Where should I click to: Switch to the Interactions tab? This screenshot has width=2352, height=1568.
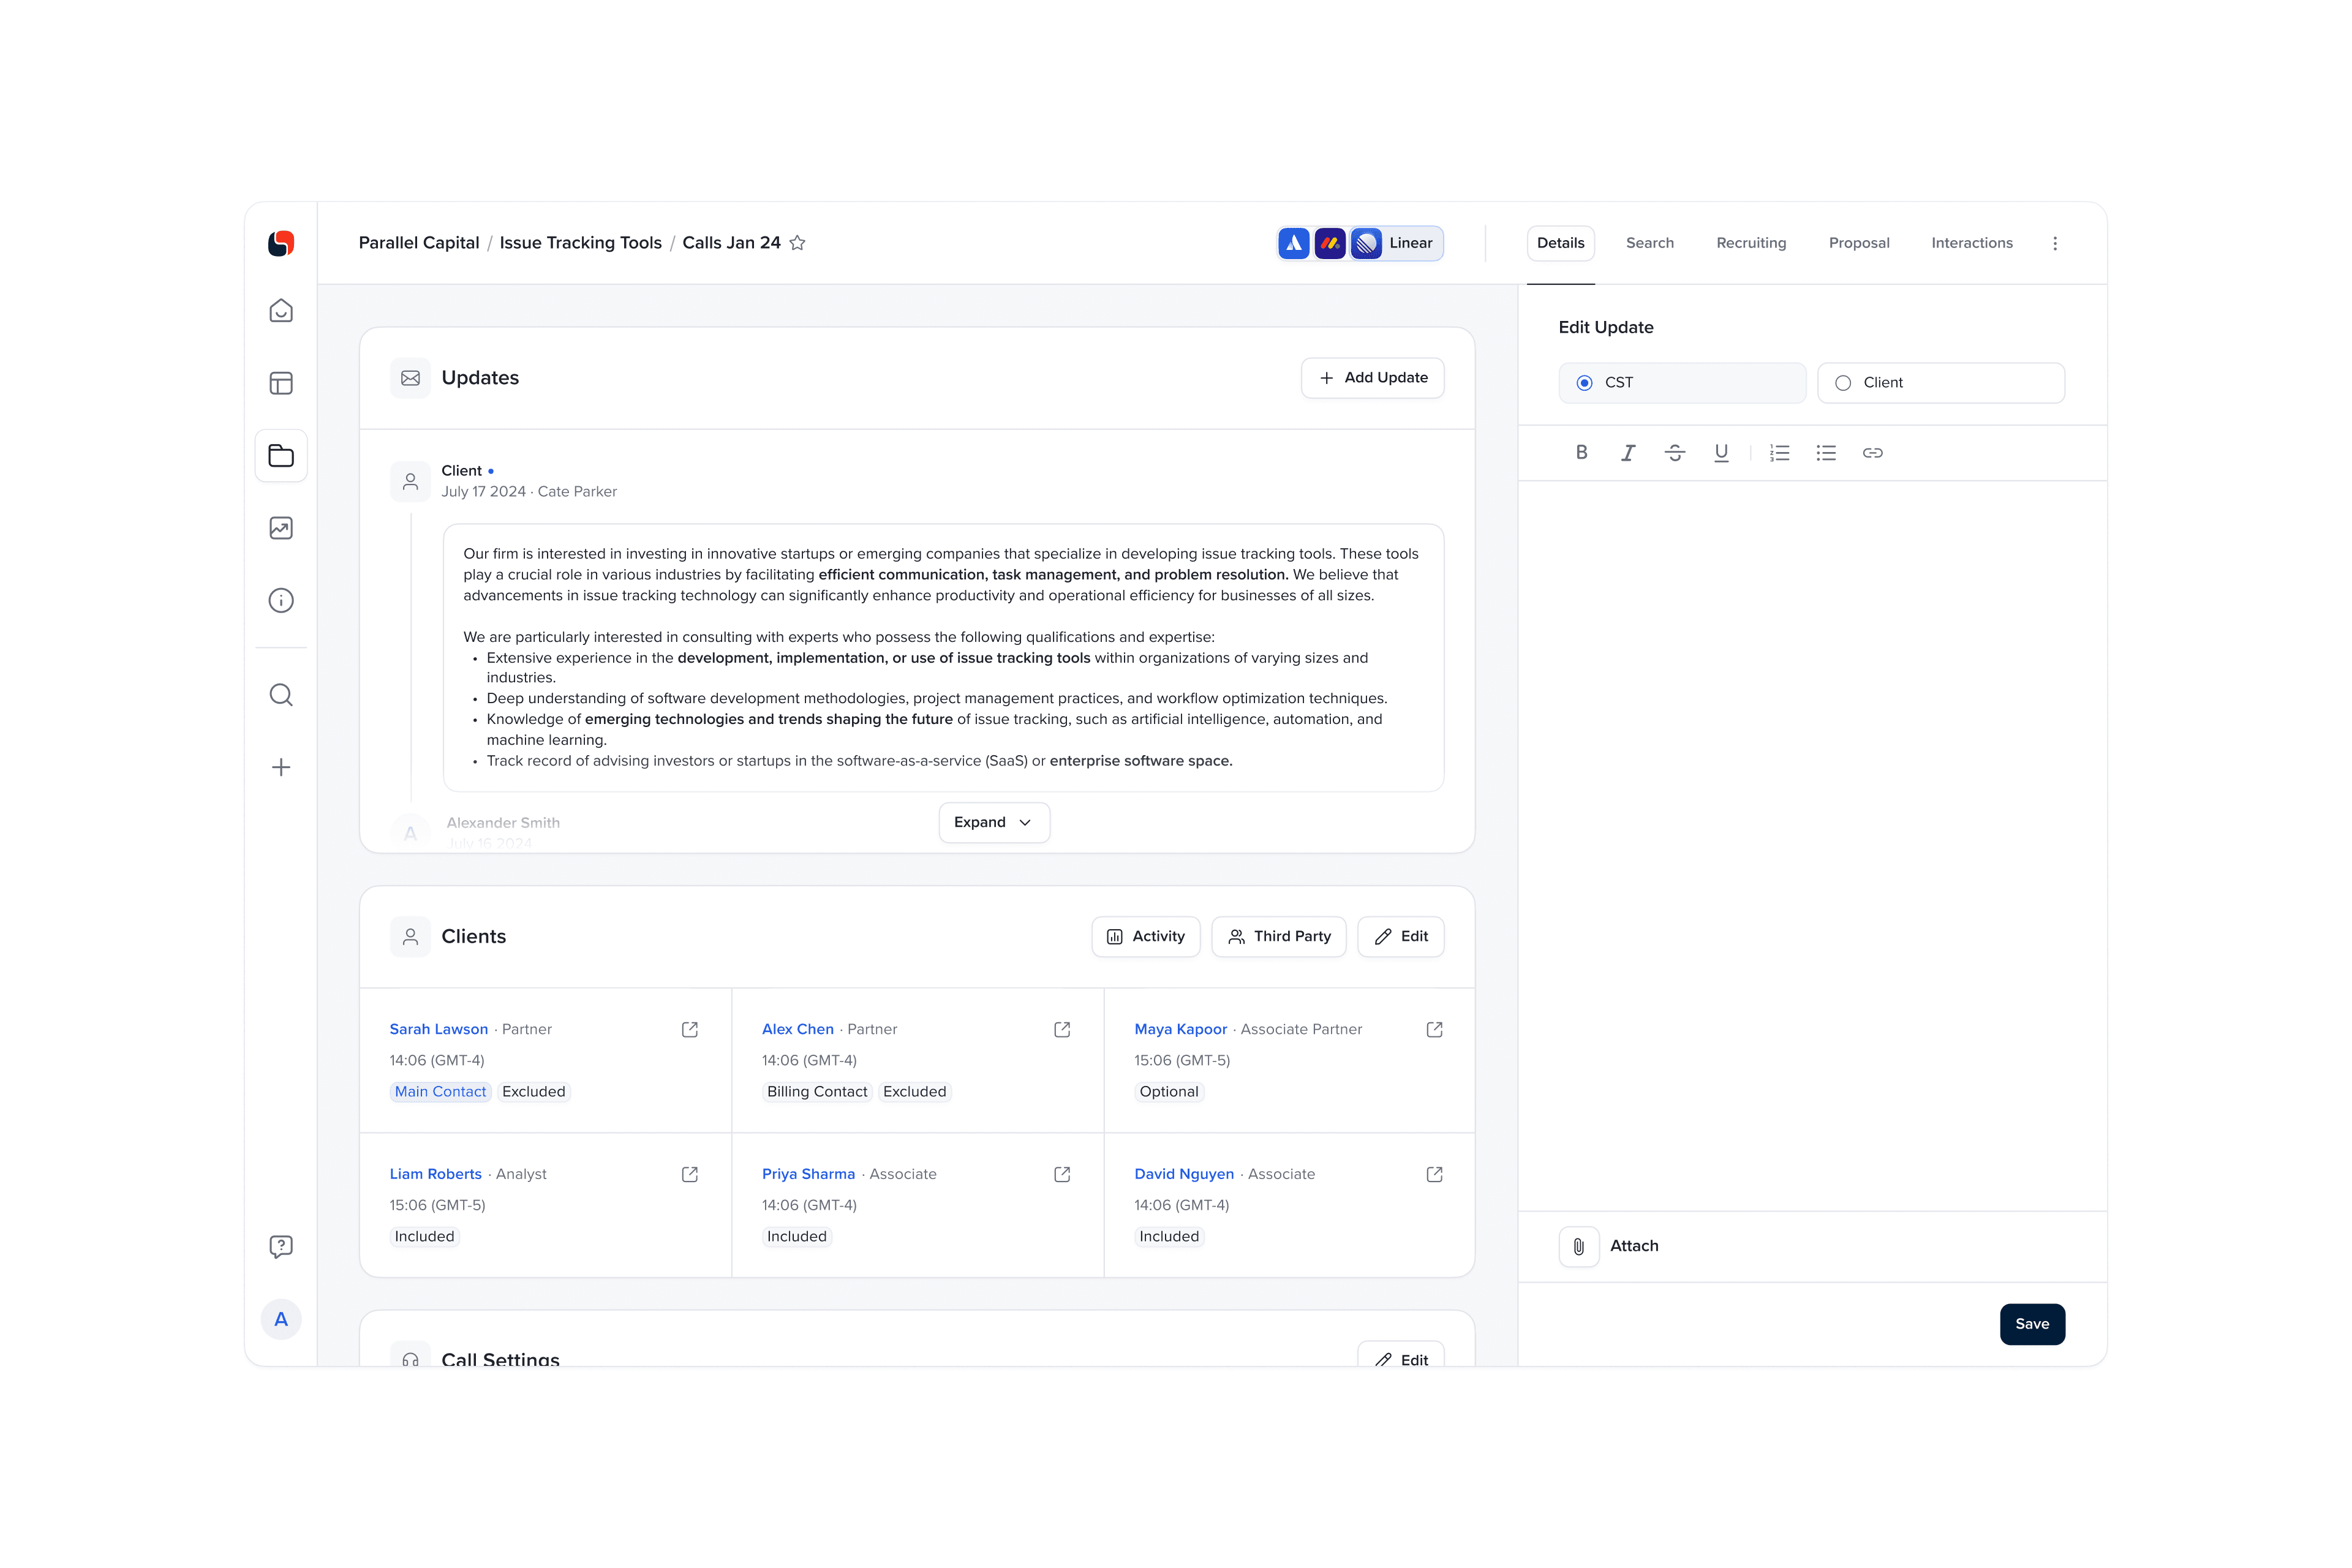[x=1972, y=243]
